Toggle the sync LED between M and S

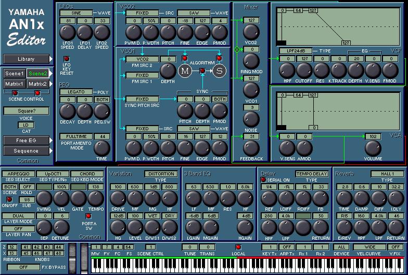pyautogui.click(x=202, y=71)
